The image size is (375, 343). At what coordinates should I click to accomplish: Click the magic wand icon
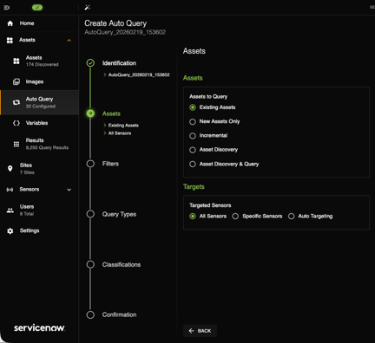pyautogui.click(x=87, y=8)
